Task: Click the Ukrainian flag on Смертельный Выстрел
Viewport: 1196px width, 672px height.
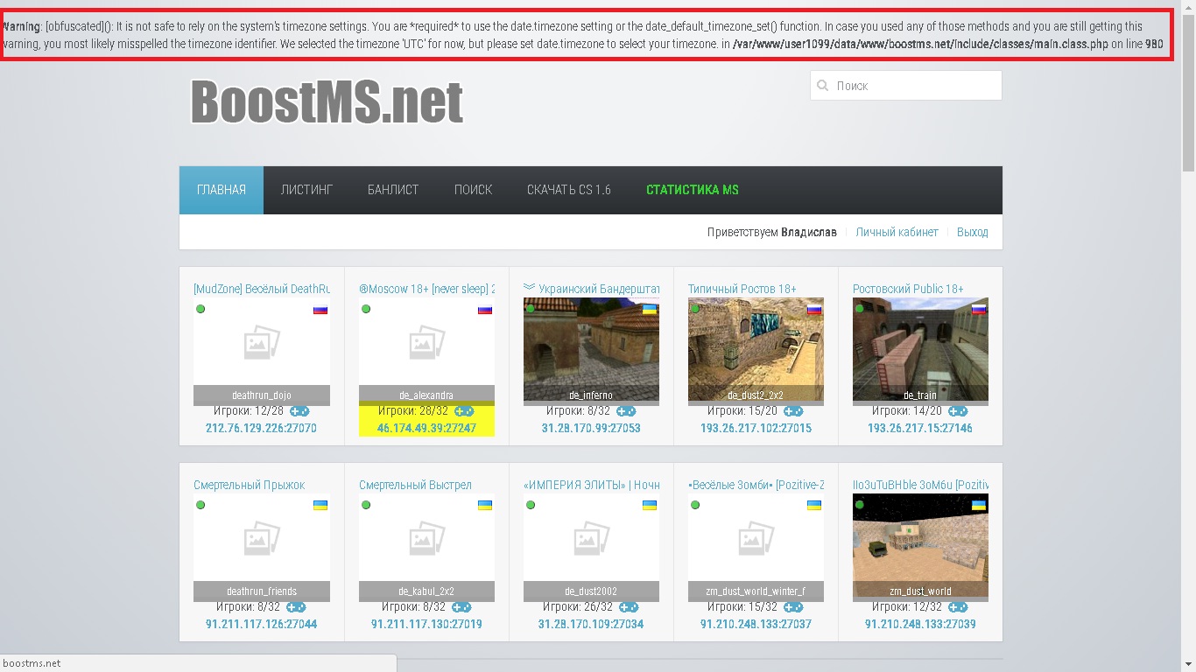Action: click(x=485, y=506)
